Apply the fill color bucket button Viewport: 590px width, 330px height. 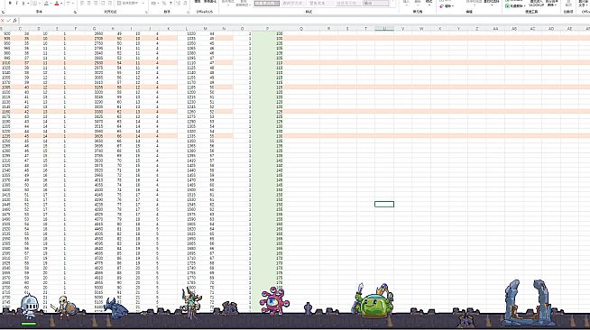(46, 4)
